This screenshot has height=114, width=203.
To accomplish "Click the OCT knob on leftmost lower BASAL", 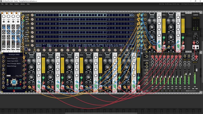I will click(x=34, y=61).
